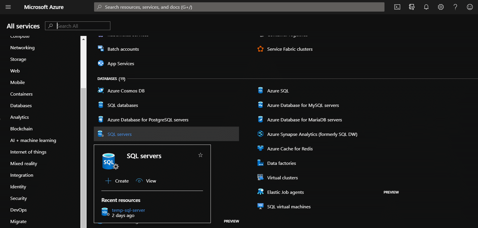The width and height of the screenshot is (478, 228).
Task: Favorite SQL servers with the star
Action: point(200,155)
